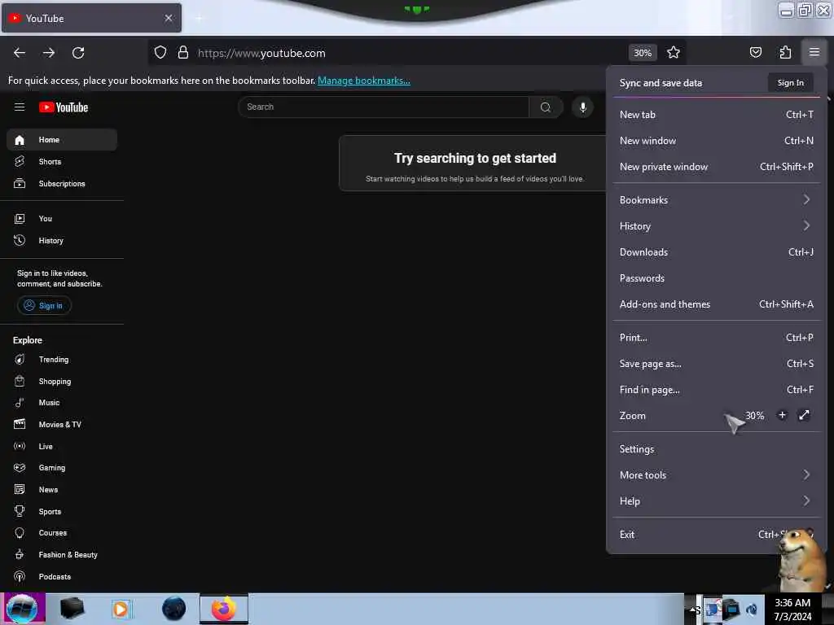The width and height of the screenshot is (834, 625).
Task: Start voice search with the microphone icon
Action: tap(583, 107)
